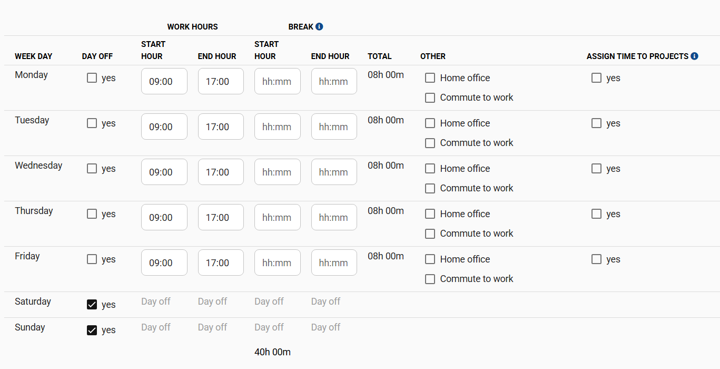Click Thursday's break end hour field
This screenshot has height=369, width=720.
tap(334, 217)
